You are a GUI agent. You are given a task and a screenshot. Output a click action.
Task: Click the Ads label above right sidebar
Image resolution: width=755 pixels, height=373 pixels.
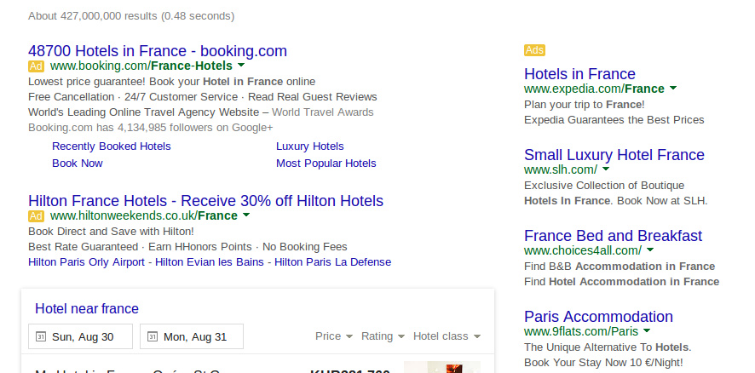[534, 50]
